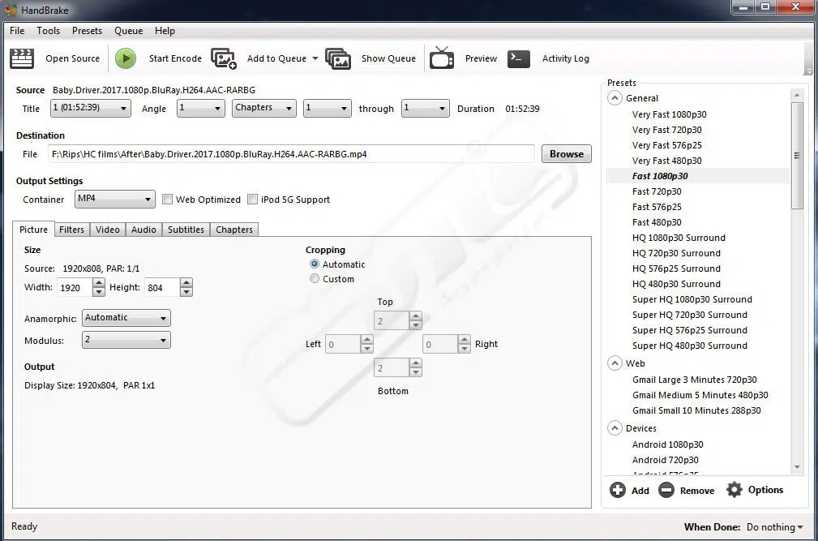Click the Remove preset minus icon
The height and width of the screenshot is (541, 818).
(666, 490)
